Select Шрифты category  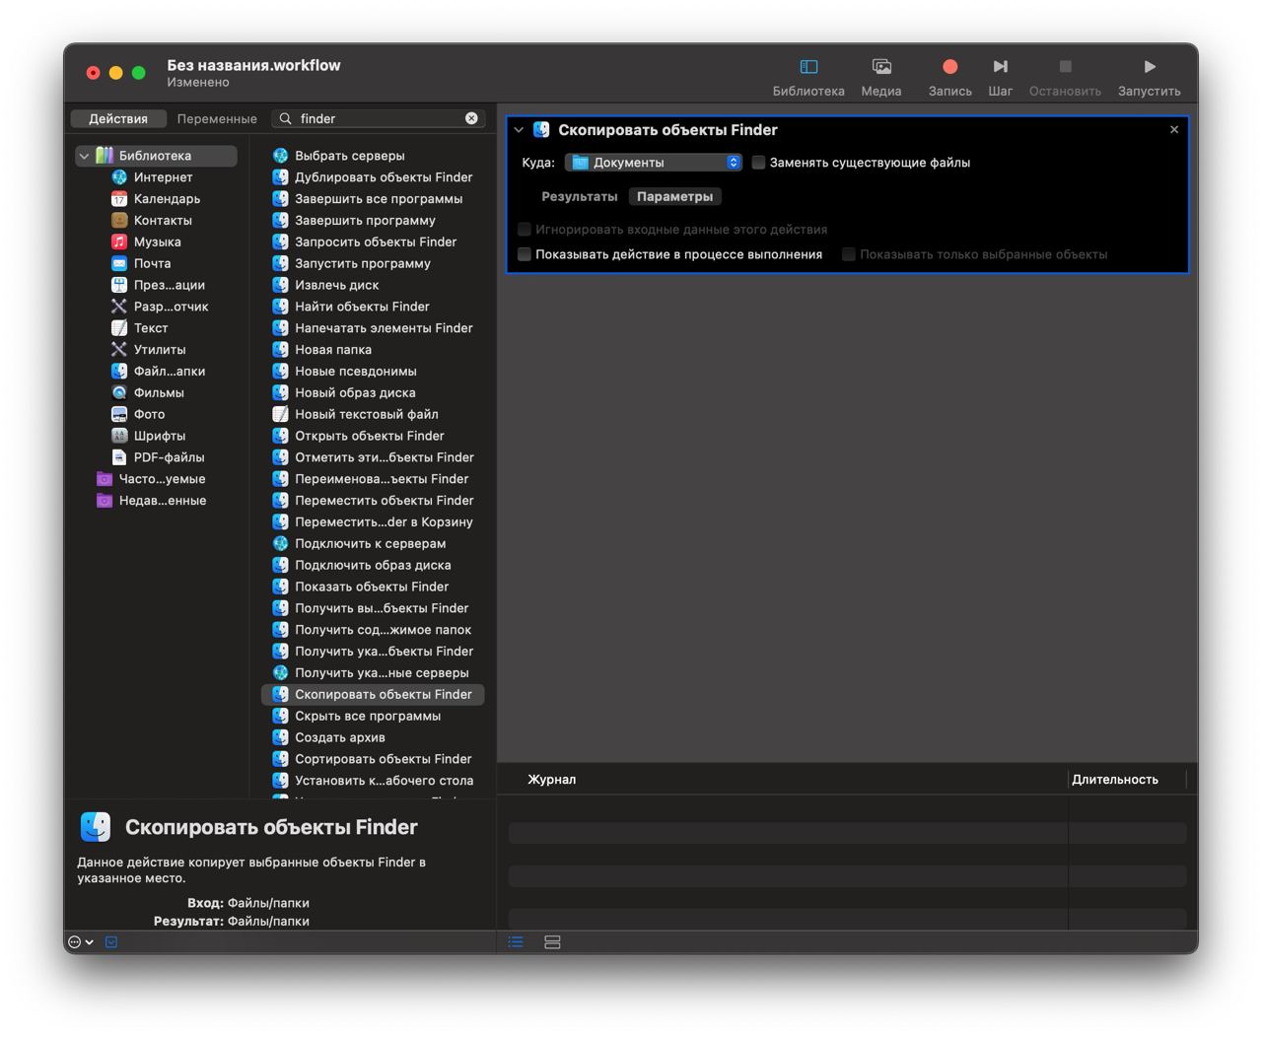(x=159, y=437)
